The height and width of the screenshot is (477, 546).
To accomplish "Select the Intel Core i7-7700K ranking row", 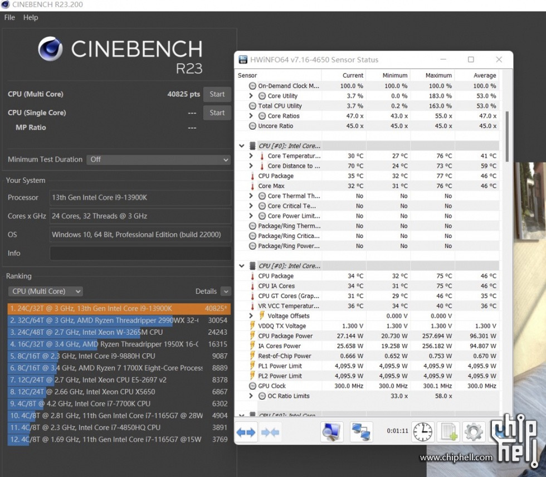I will [x=119, y=403].
